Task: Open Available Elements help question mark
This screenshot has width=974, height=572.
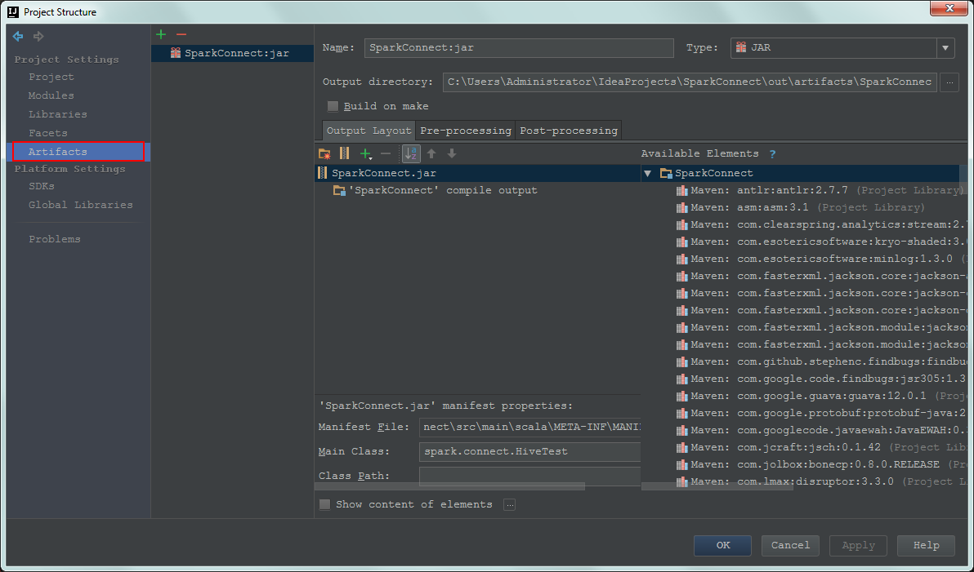Action: pos(772,154)
